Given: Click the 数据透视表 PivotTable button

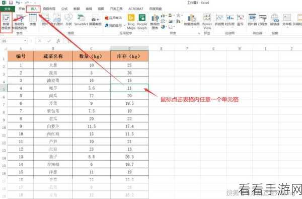Looking at the screenshot, I should tap(6, 22).
